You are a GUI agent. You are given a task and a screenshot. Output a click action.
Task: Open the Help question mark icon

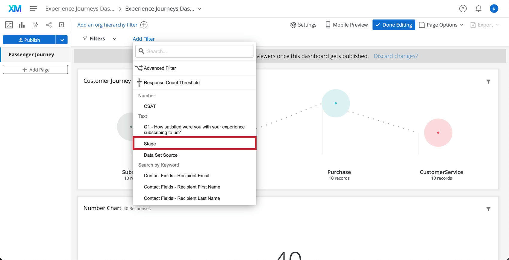click(463, 9)
